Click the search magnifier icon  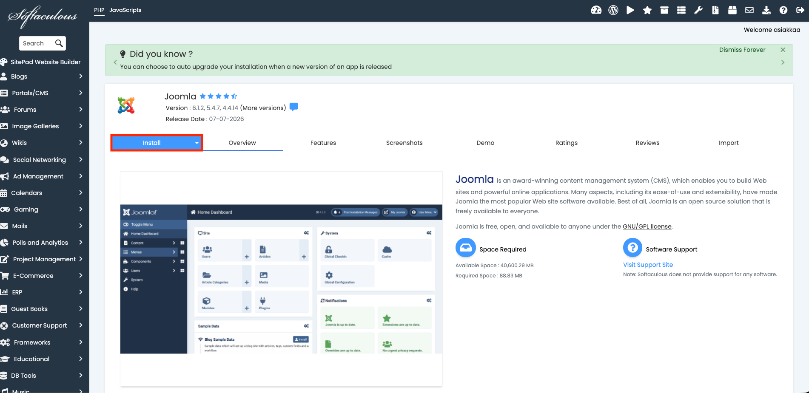point(59,43)
